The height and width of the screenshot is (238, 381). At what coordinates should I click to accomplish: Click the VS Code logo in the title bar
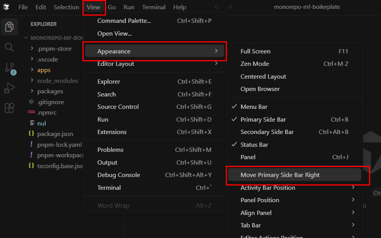pyautogui.click(x=6, y=6)
